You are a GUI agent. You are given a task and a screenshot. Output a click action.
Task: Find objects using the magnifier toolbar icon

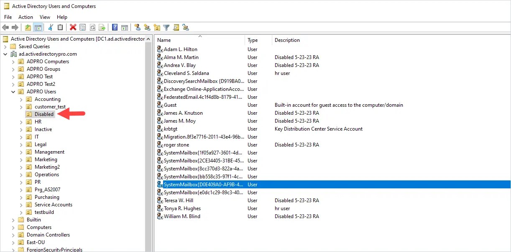click(176, 27)
